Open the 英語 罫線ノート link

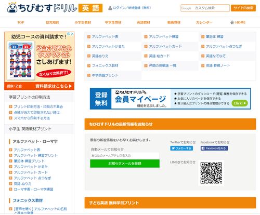(x=218, y=65)
